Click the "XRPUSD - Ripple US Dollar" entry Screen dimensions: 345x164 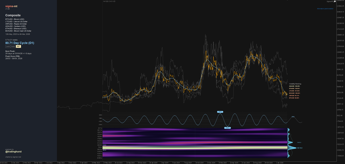click(16, 24)
